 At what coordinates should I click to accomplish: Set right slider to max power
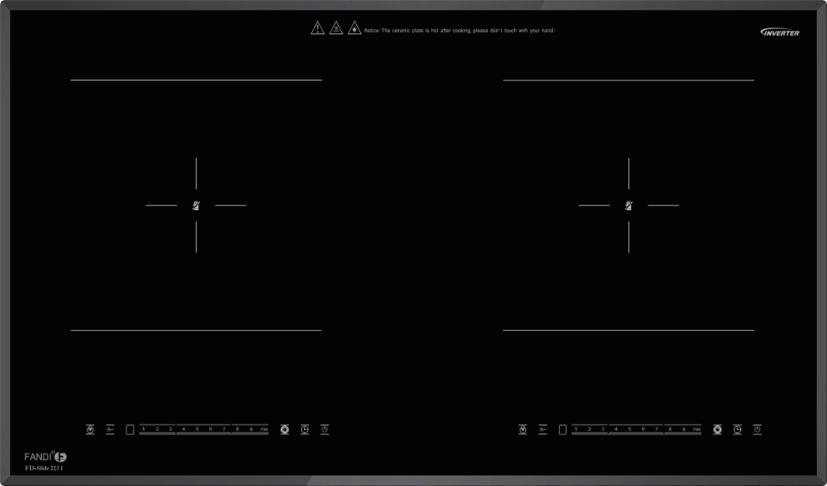(x=696, y=429)
